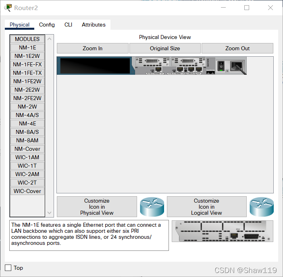This screenshot has width=283, height=277.
Task: Click the power cable socket on router
Action: (x=237, y=66)
